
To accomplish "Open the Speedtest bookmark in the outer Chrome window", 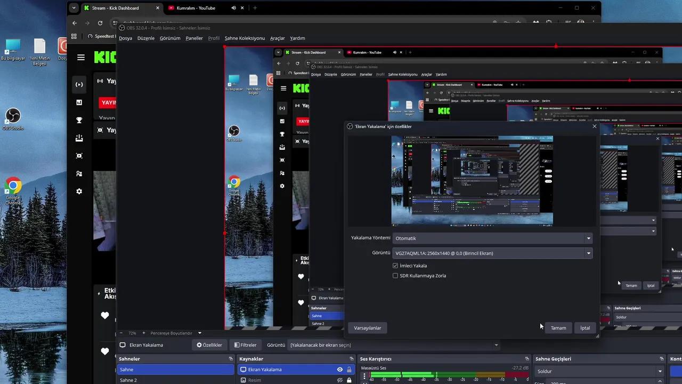I will (x=101, y=36).
